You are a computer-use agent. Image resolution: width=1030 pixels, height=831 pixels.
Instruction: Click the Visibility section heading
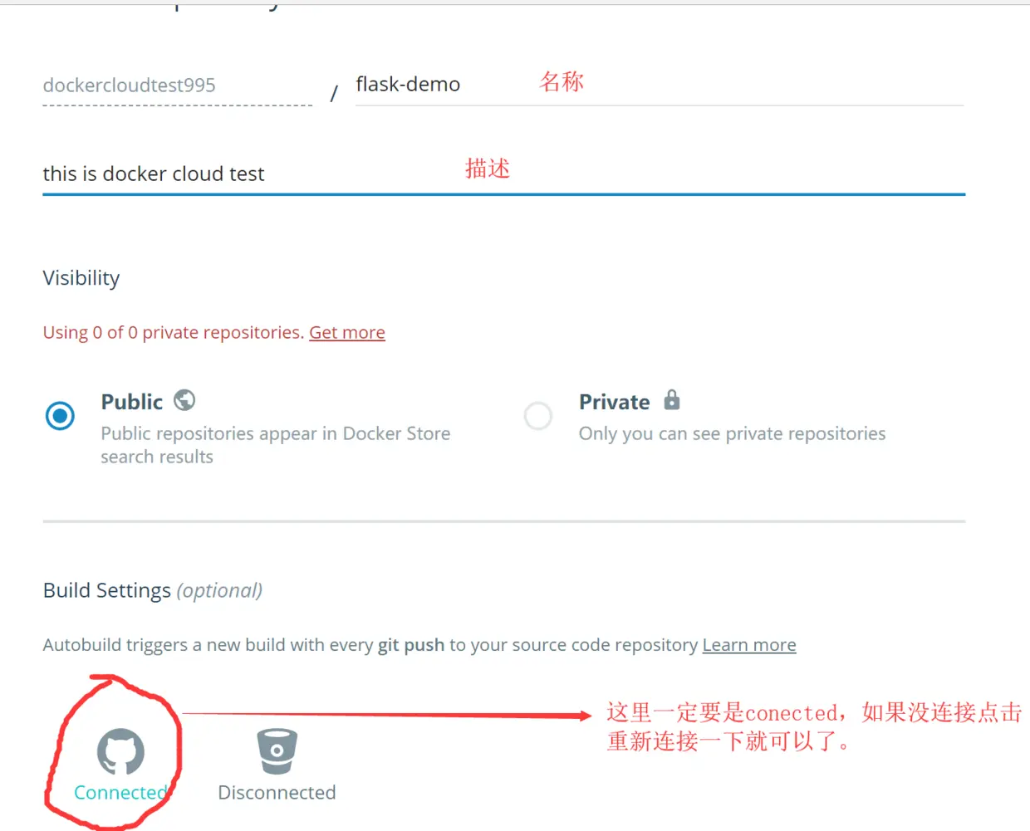pos(81,278)
